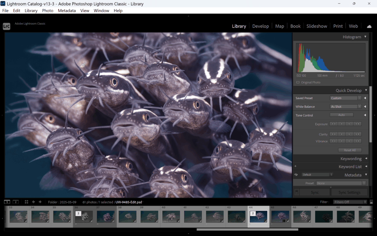This screenshot has width=377, height=236.
Task: Collapse the Metadata panel triangle
Action: [x=366, y=174]
